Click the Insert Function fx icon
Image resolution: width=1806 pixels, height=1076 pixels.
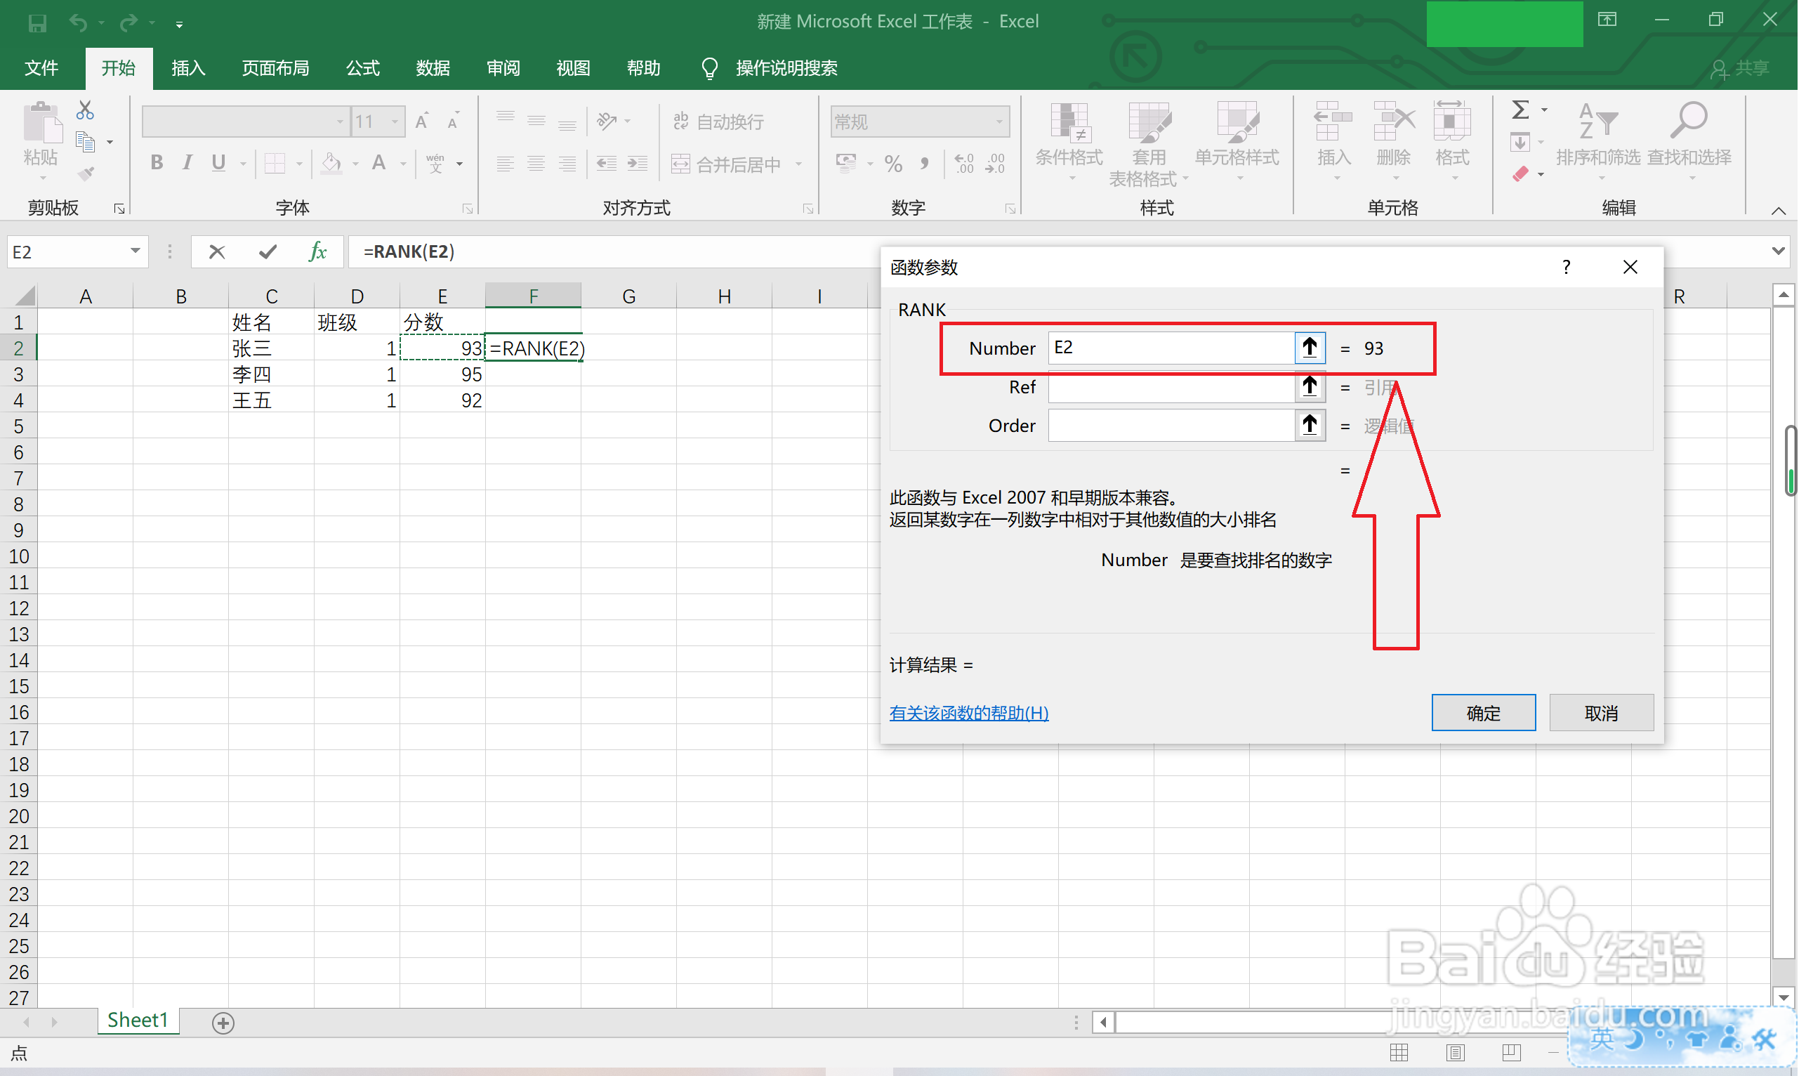317,251
